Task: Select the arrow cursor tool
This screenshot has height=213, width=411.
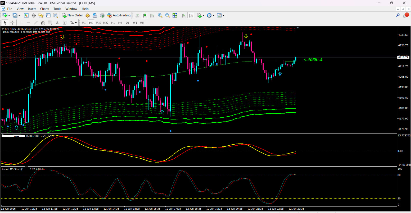Action: [5, 23]
